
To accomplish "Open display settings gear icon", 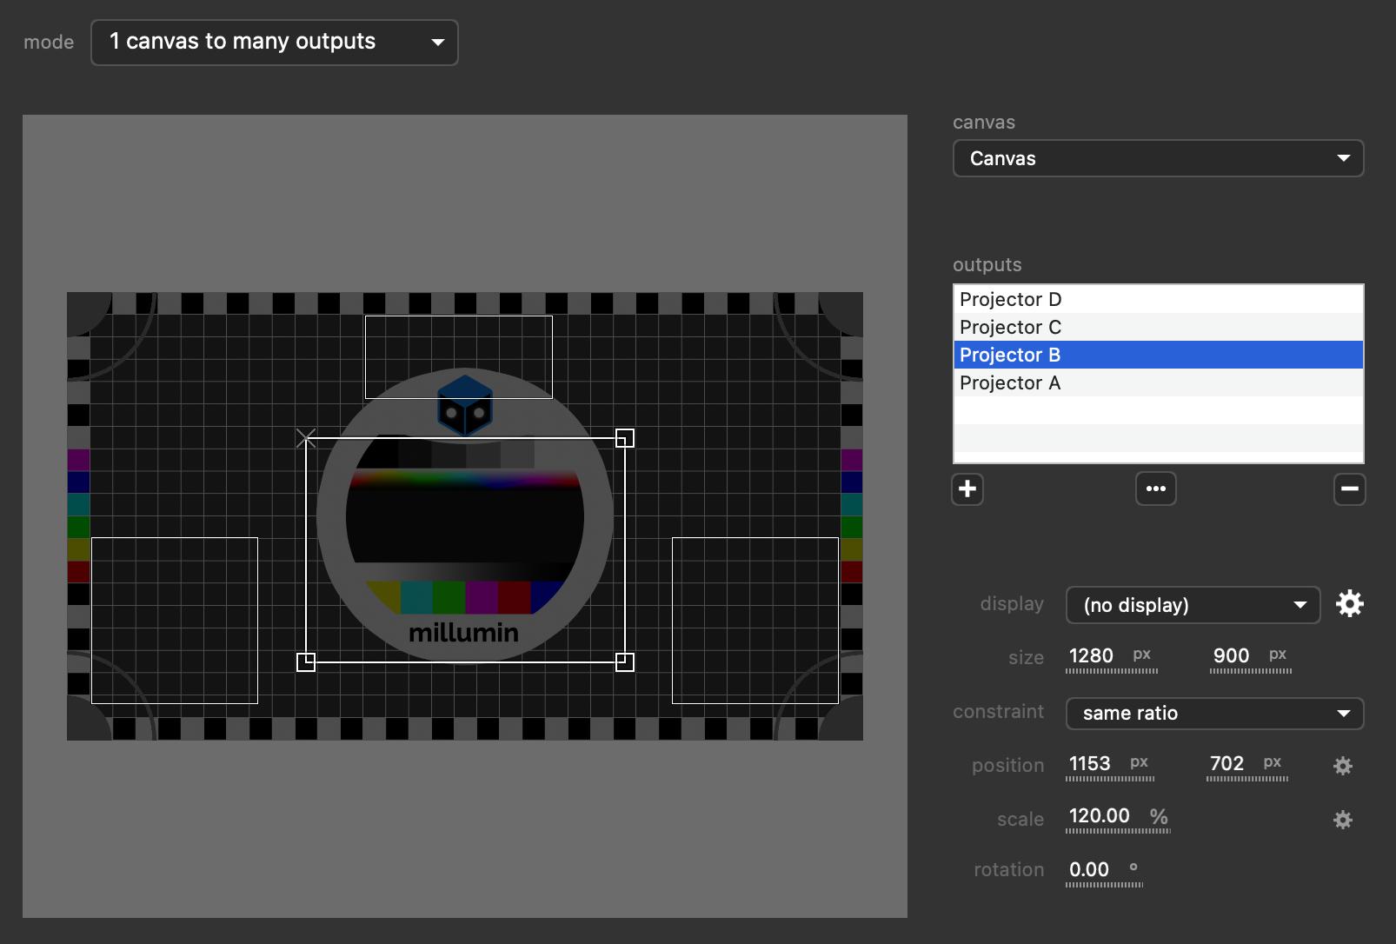I will pyautogui.click(x=1349, y=604).
